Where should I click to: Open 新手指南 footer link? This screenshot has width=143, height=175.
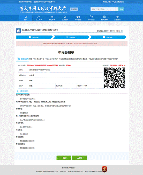65,168
